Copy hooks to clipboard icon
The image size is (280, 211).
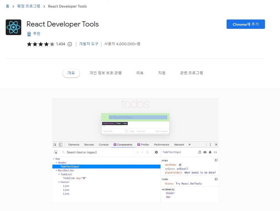[x=216, y=179]
